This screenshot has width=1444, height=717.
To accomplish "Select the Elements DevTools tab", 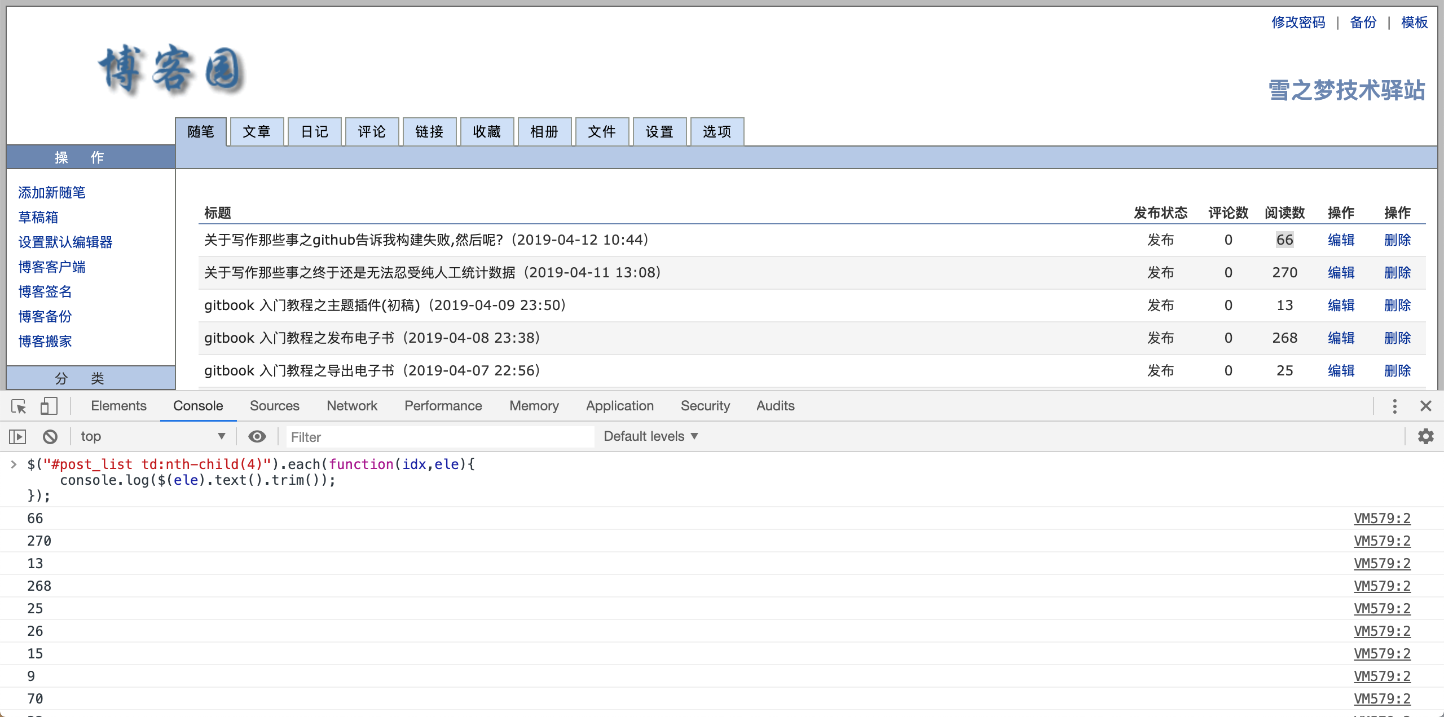I will pos(118,406).
